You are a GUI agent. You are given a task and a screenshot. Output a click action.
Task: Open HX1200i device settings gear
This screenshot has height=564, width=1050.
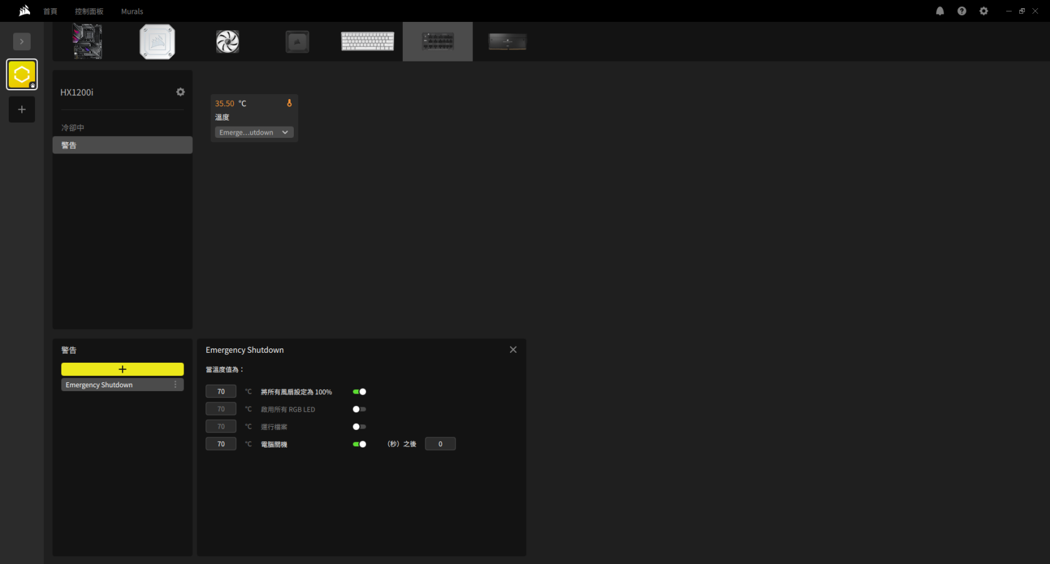click(x=180, y=92)
